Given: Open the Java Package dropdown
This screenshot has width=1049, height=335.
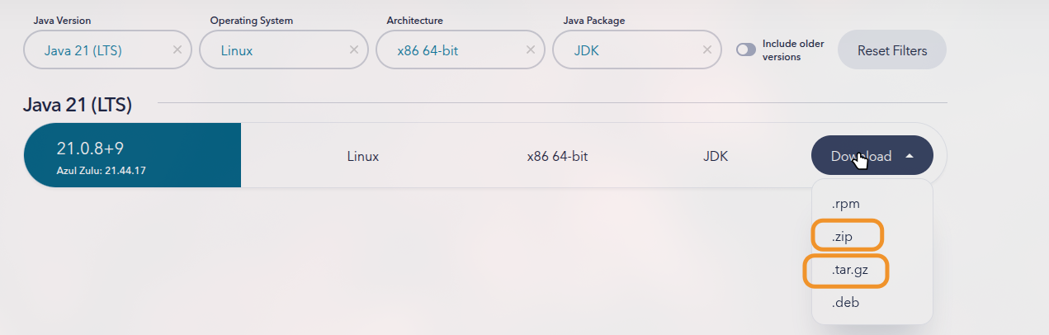Looking at the screenshot, I should click(x=626, y=50).
